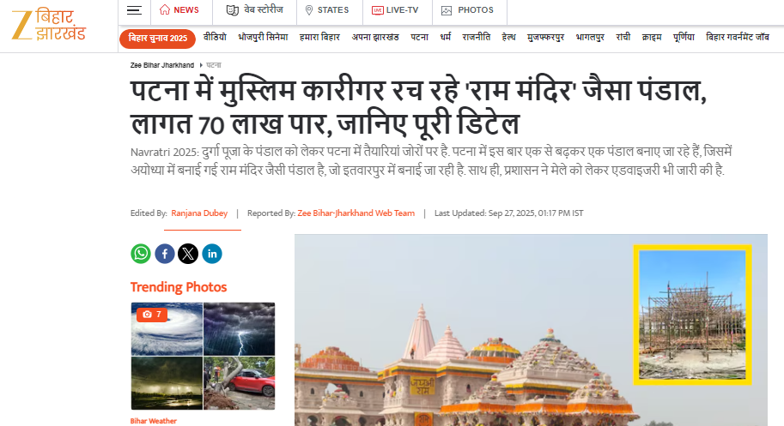Go to LIVE-TV
784x426 pixels.
pos(395,10)
